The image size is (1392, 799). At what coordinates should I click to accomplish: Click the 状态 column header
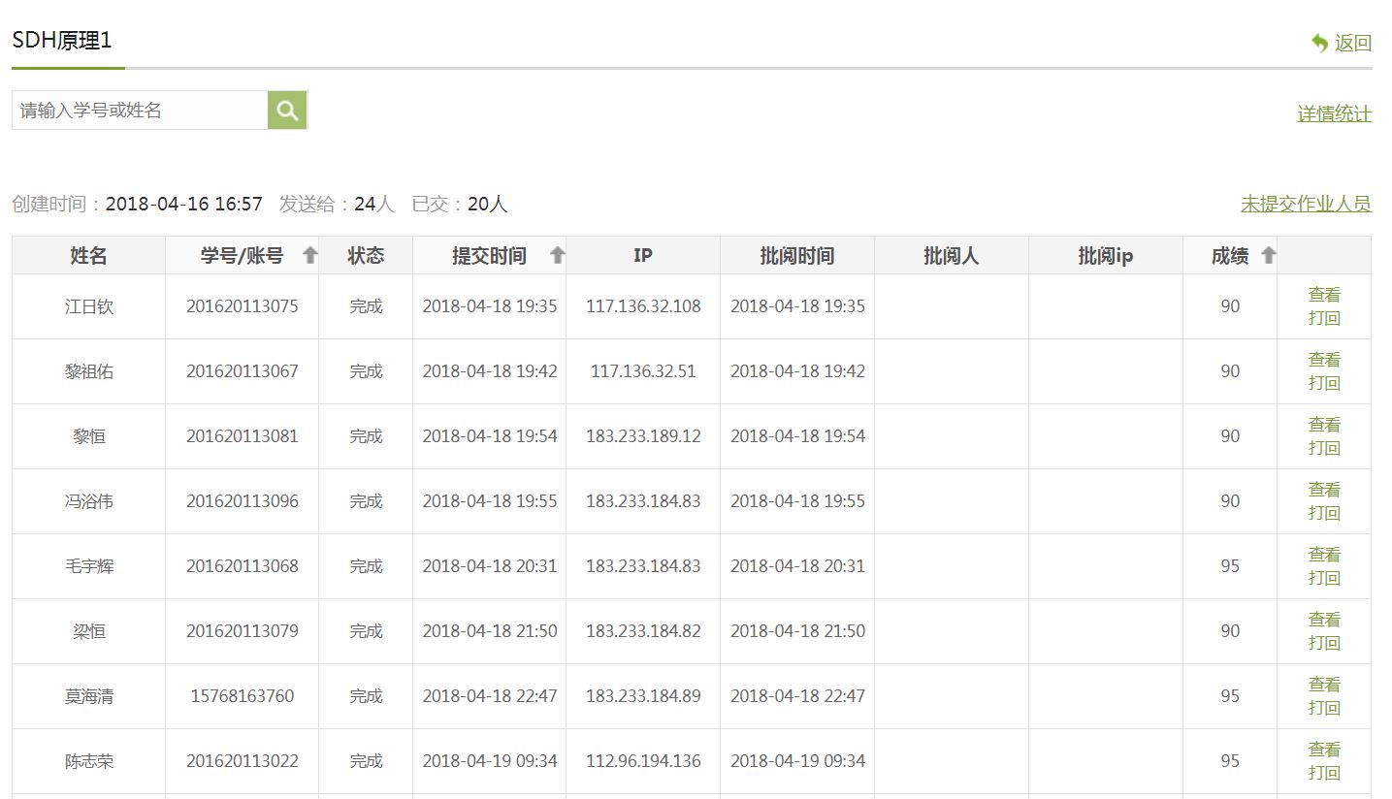tap(366, 256)
